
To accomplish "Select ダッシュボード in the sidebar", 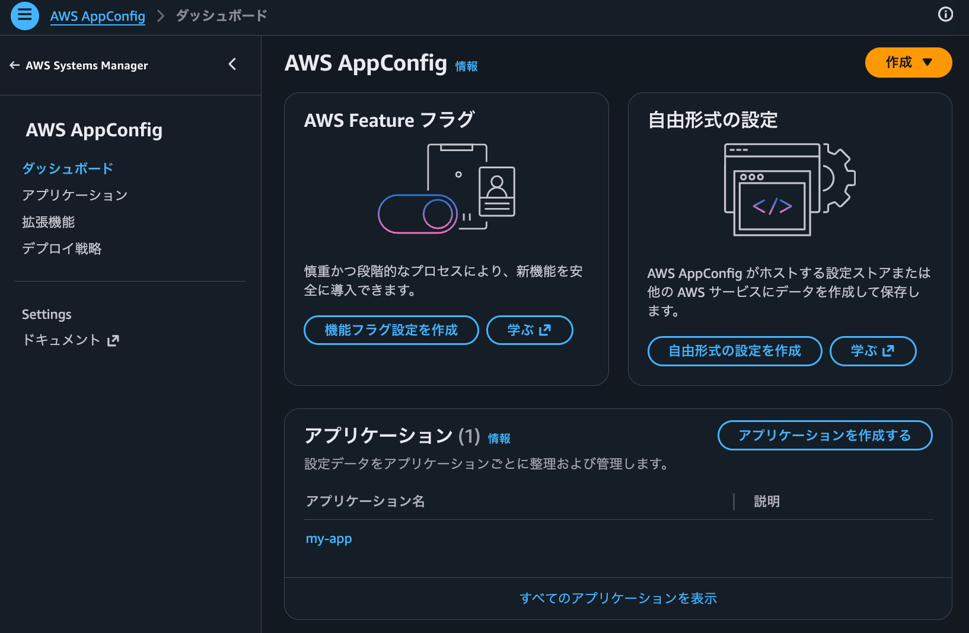I will pos(66,168).
